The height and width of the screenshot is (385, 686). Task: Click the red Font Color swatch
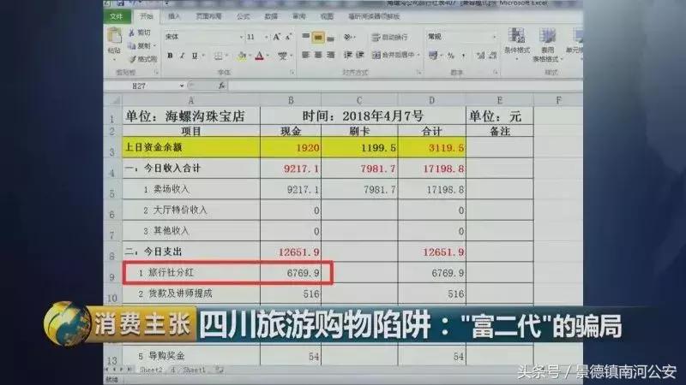click(260, 56)
